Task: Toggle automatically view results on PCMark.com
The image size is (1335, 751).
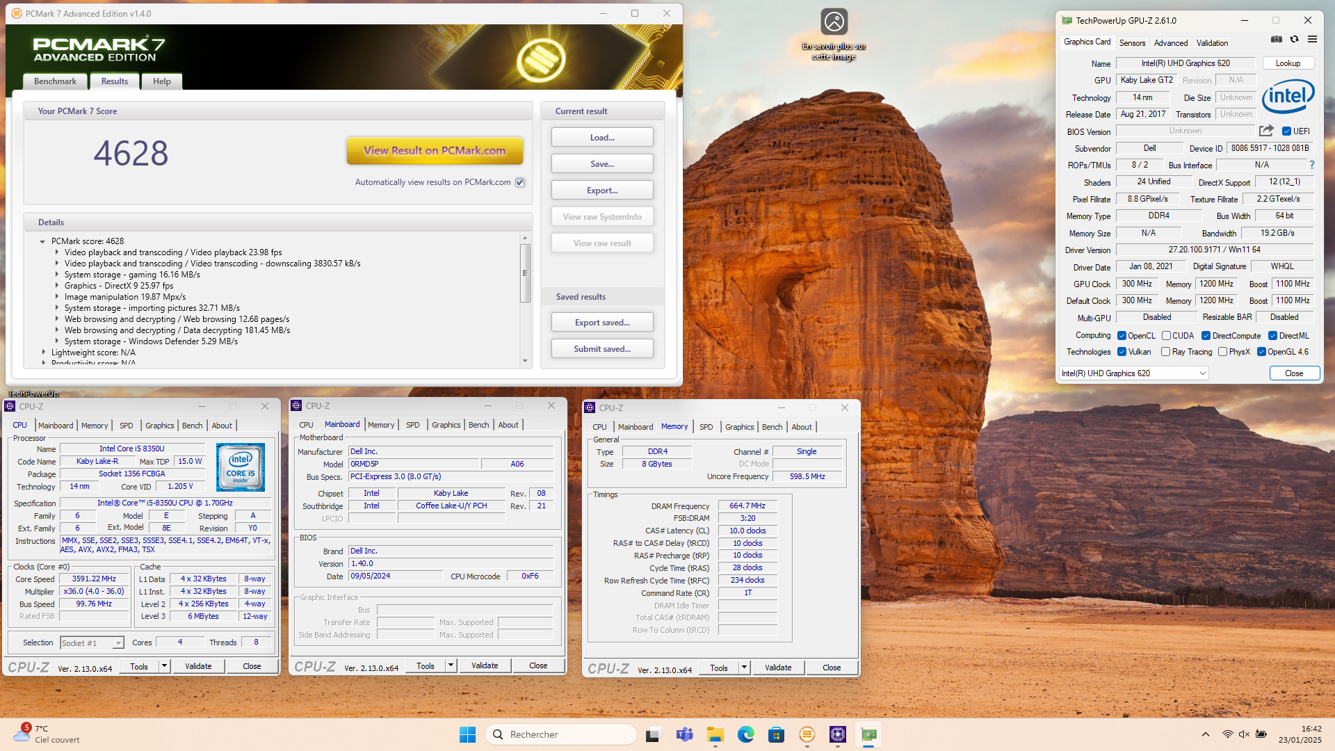Action: click(520, 182)
